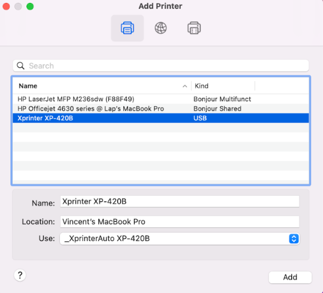The image size is (323, 293).
Task: Edit the printer Name text field
Action: tap(180, 201)
